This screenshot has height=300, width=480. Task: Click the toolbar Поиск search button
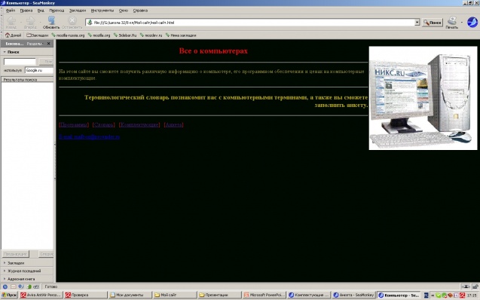433,23
